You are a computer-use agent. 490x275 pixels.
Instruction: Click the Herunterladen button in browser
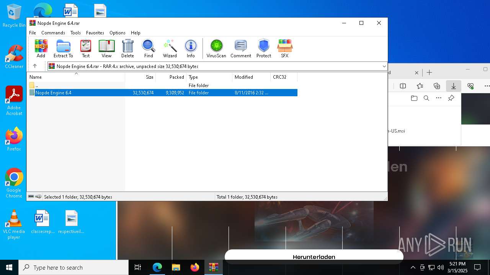(x=314, y=257)
